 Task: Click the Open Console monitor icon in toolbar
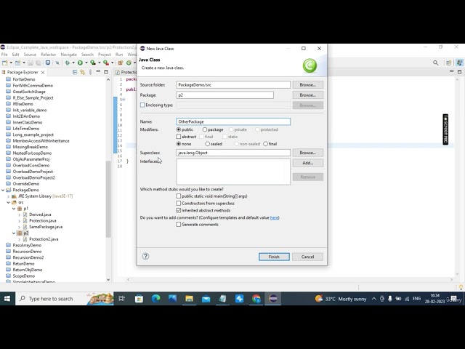[x=48, y=63]
